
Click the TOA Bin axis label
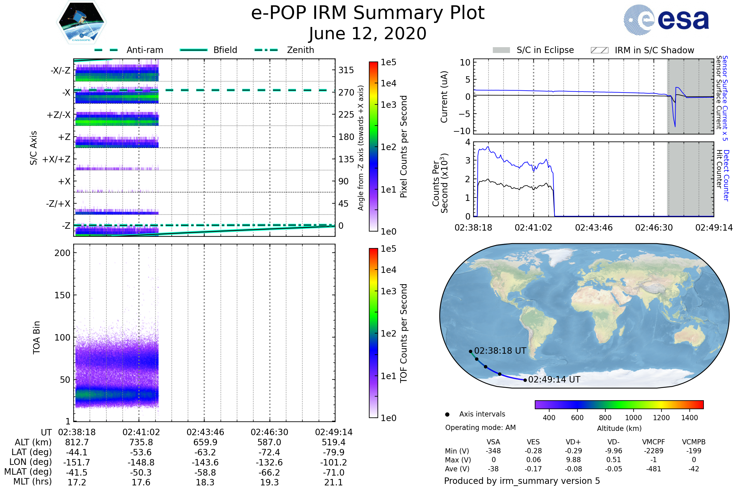pos(36,337)
